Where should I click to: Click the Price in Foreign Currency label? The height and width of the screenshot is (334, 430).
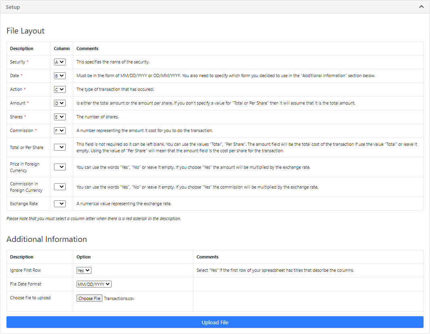pyautogui.click(x=25, y=167)
